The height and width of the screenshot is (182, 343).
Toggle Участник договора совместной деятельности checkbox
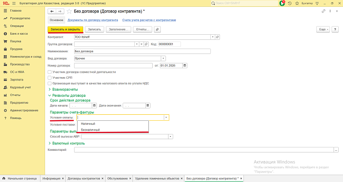pyautogui.click(x=50, y=72)
